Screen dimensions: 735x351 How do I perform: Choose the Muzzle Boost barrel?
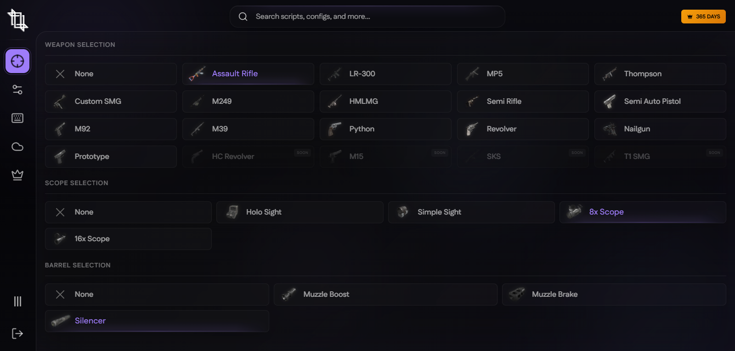385,294
